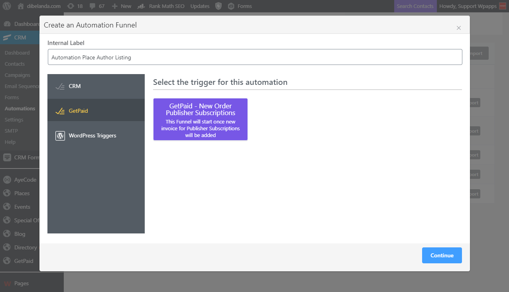Open the Campaigns submenu item
Viewport: 509px width, 292px height.
(18, 75)
